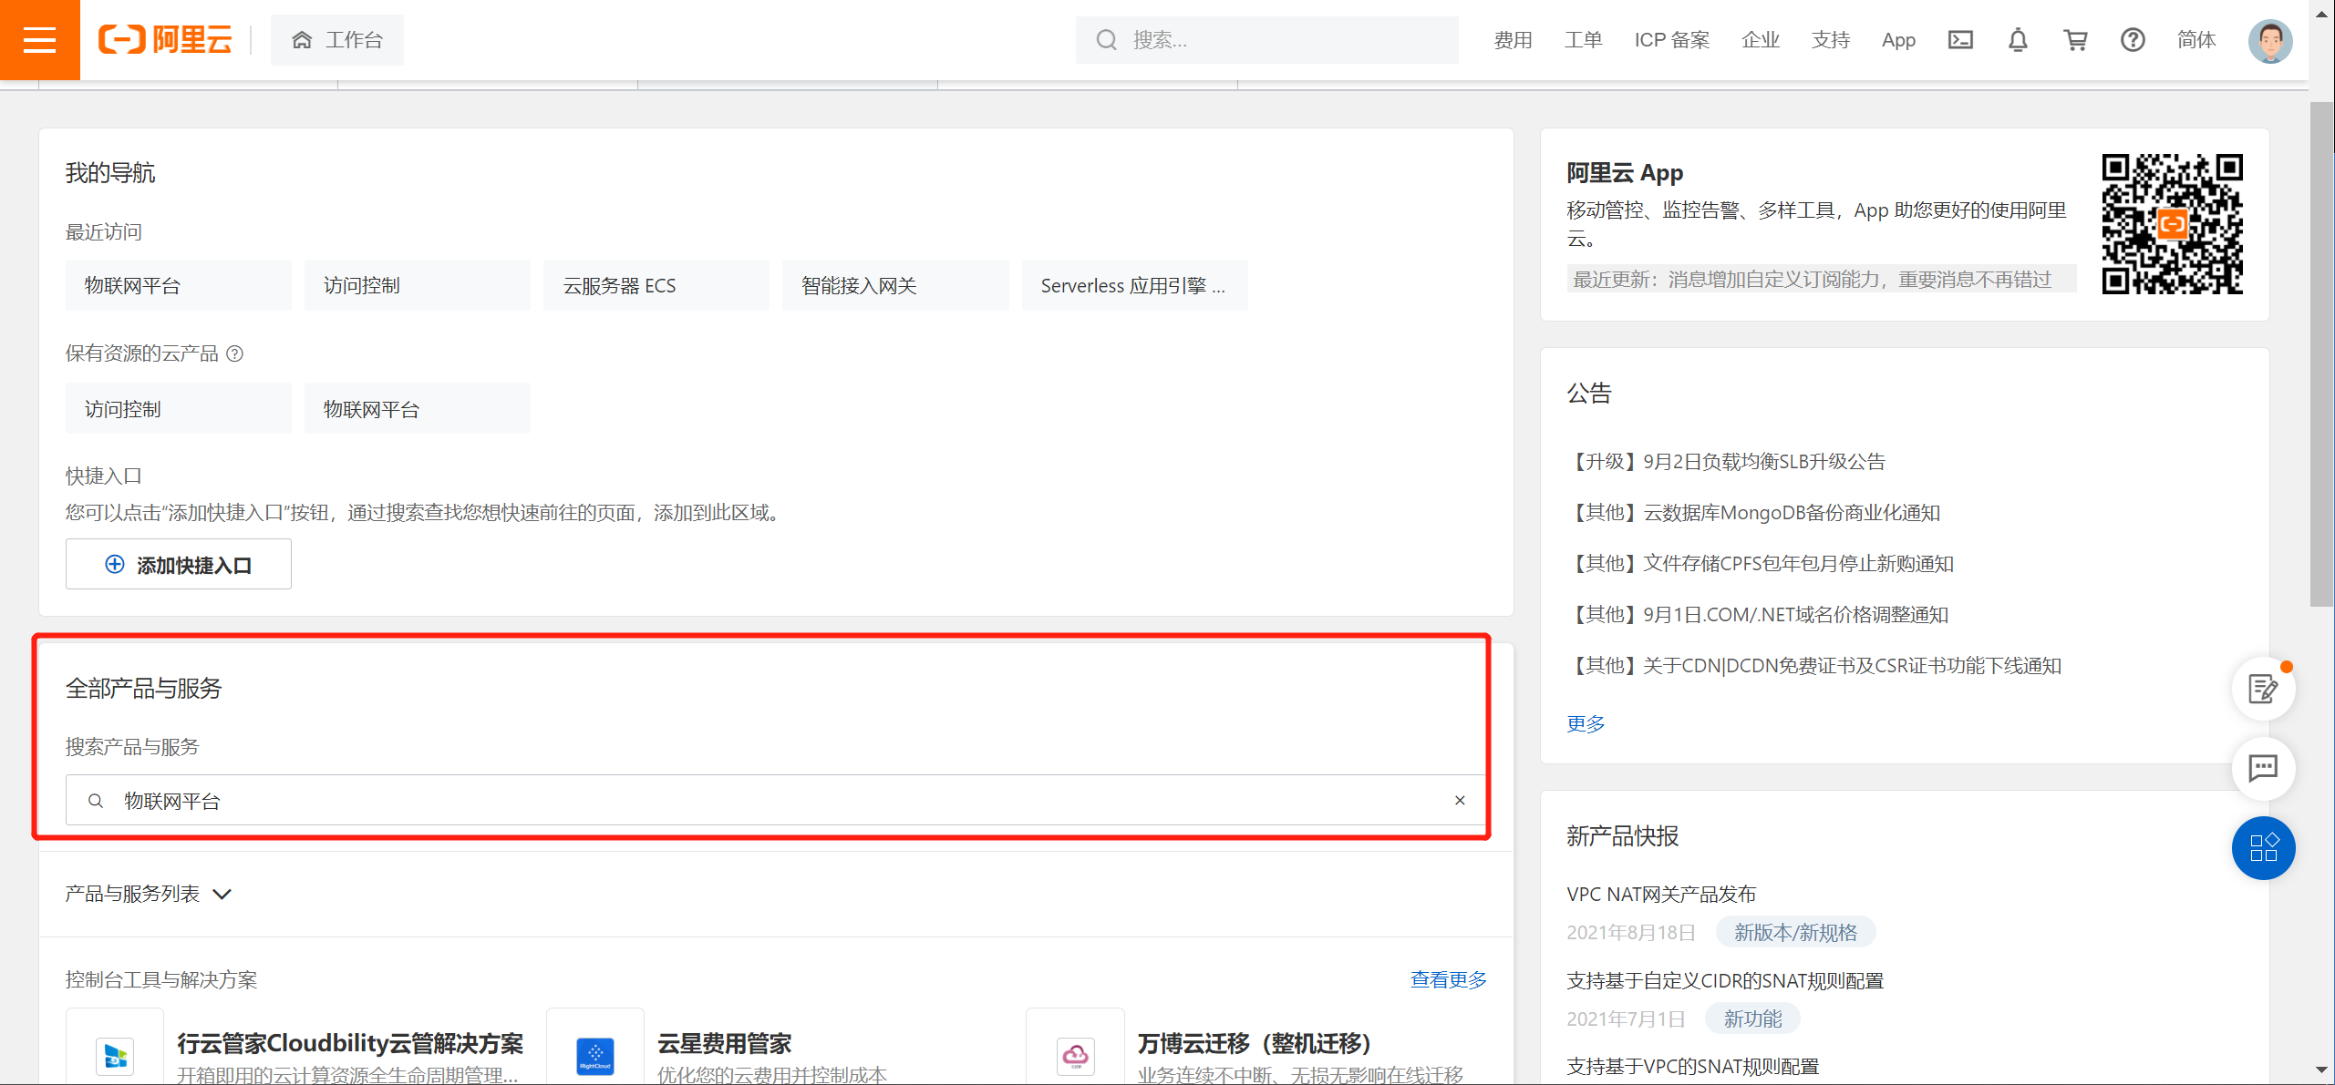
Task: Open the user avatar menu
Action: click(2269, 41)
